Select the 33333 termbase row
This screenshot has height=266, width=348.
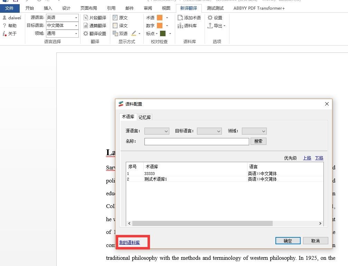click(x=225, y=174)
